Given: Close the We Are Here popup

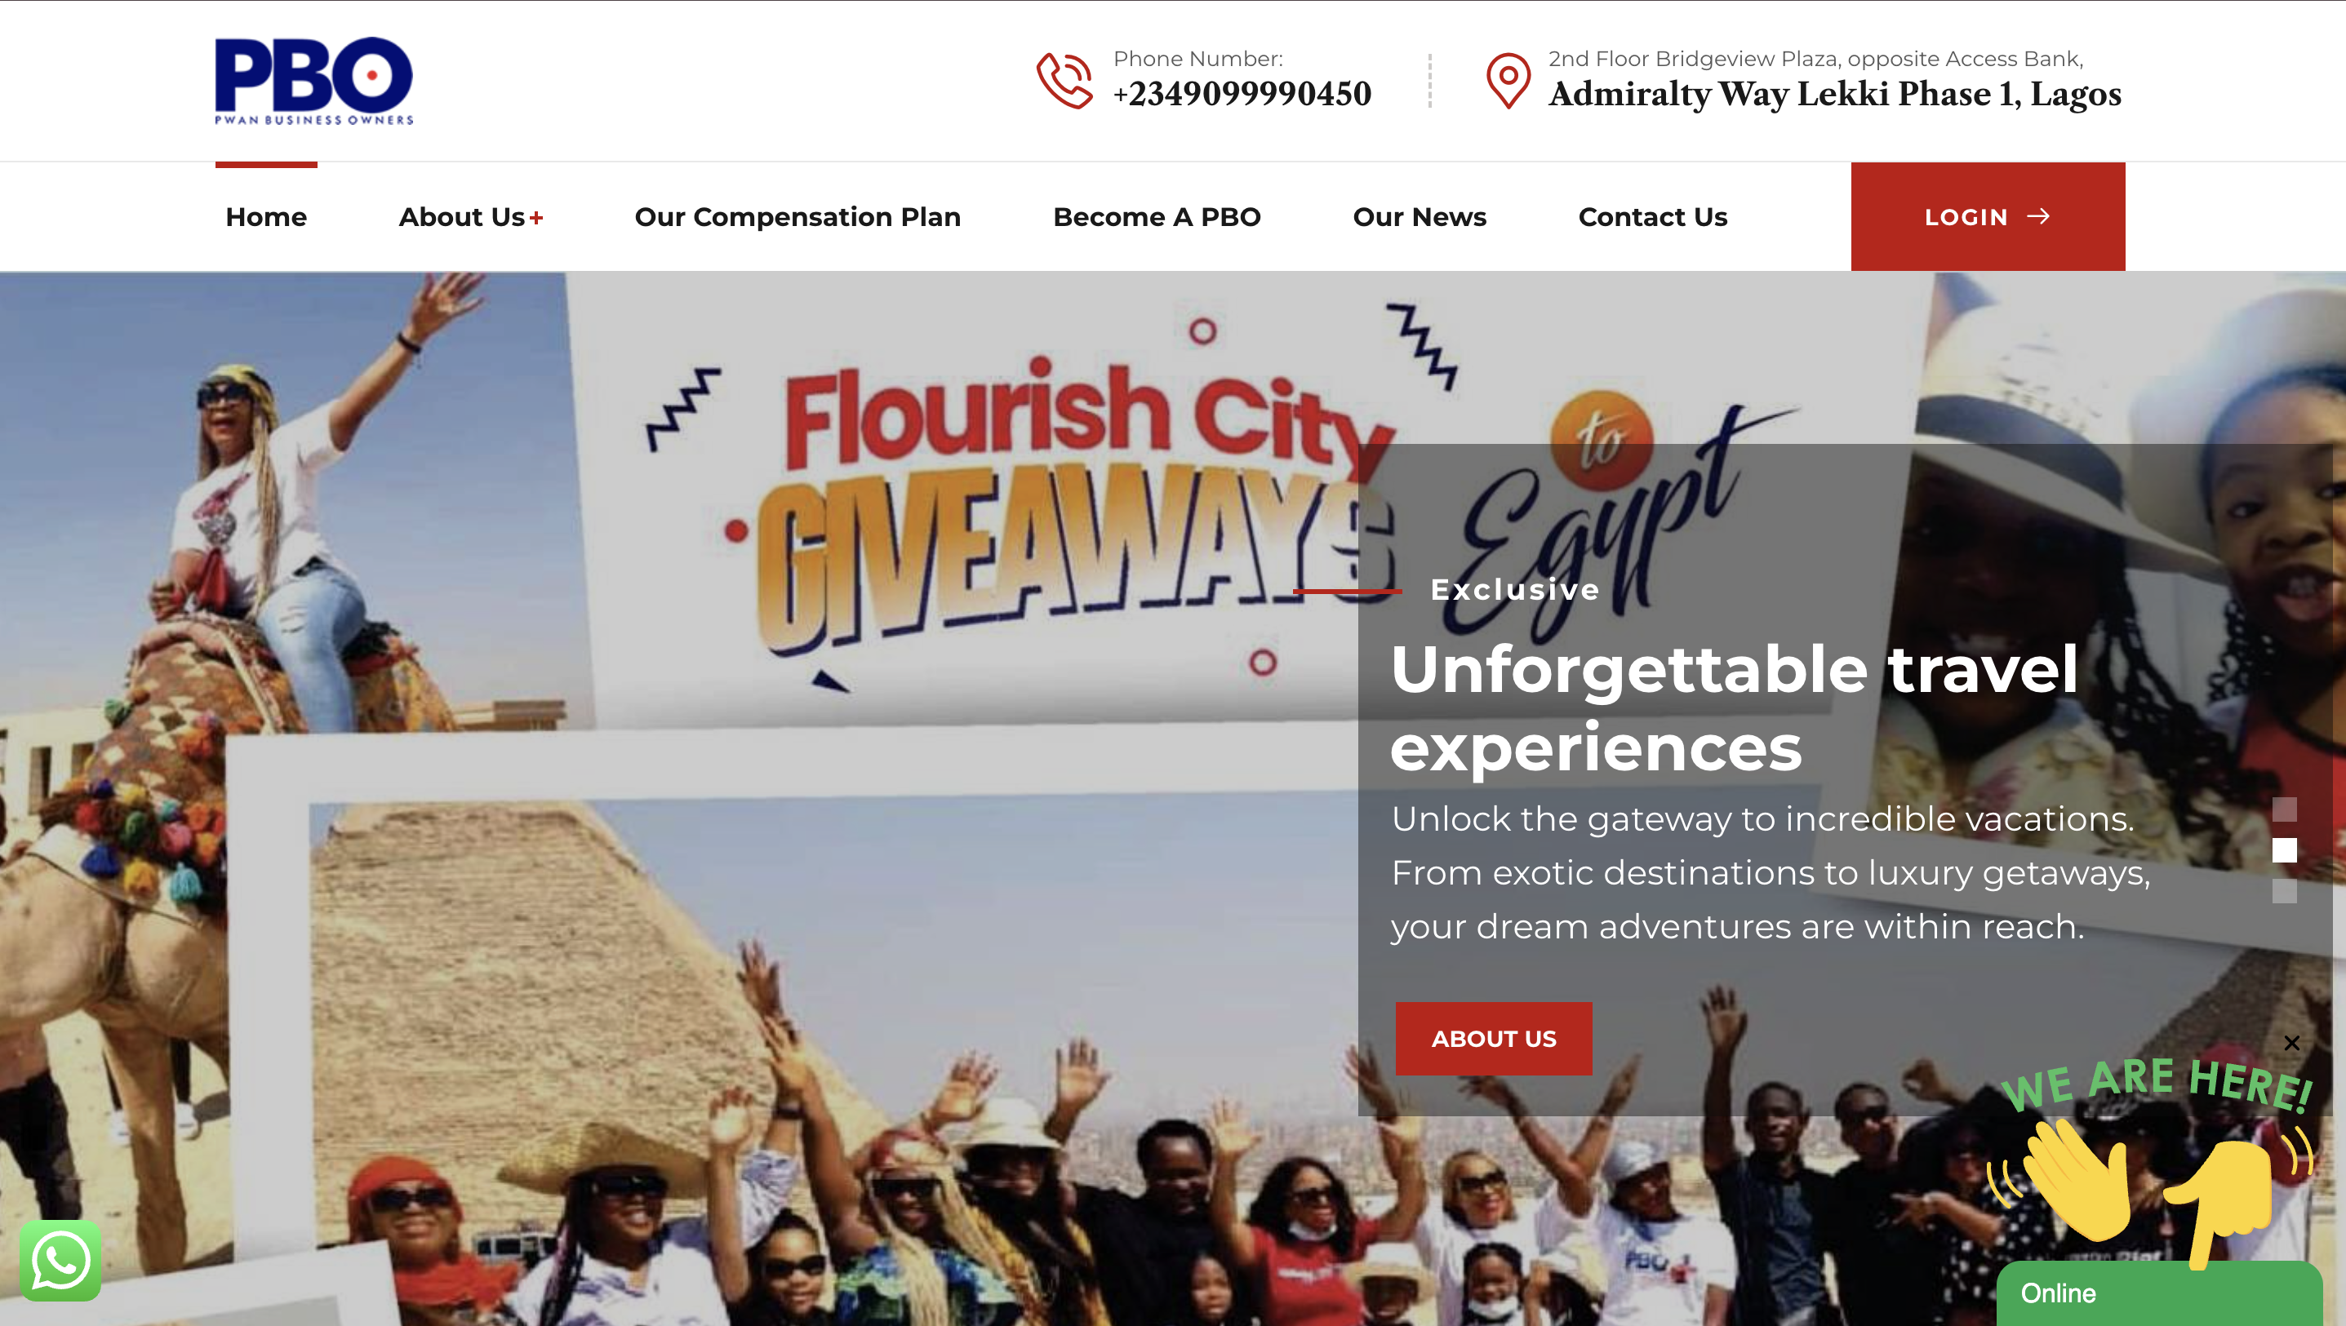Looking at the screenshot, I should (2291, 1043).
